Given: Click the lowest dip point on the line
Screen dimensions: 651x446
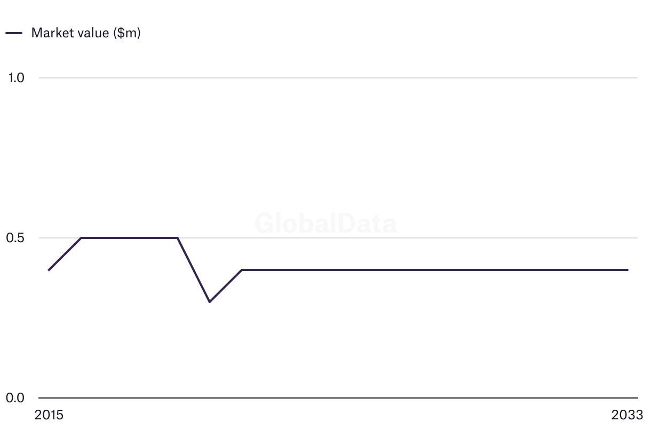Looking at the screenshot, I should pos(210,302).
